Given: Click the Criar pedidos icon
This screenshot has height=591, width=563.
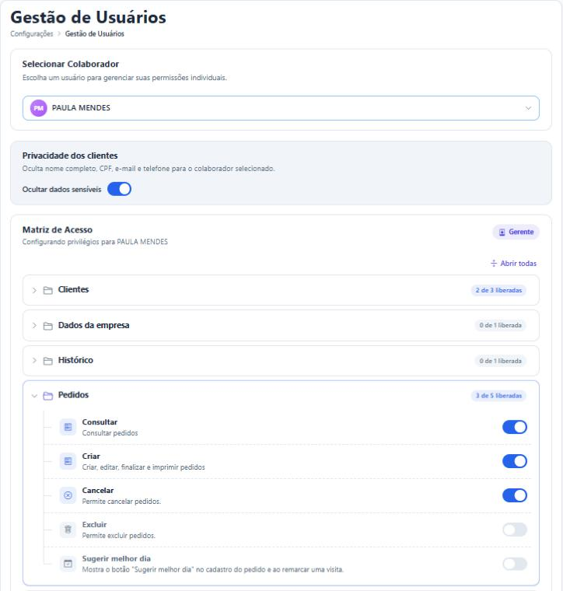Looking at the screenshot, I should pyautogui.click(x=68, y=461).
